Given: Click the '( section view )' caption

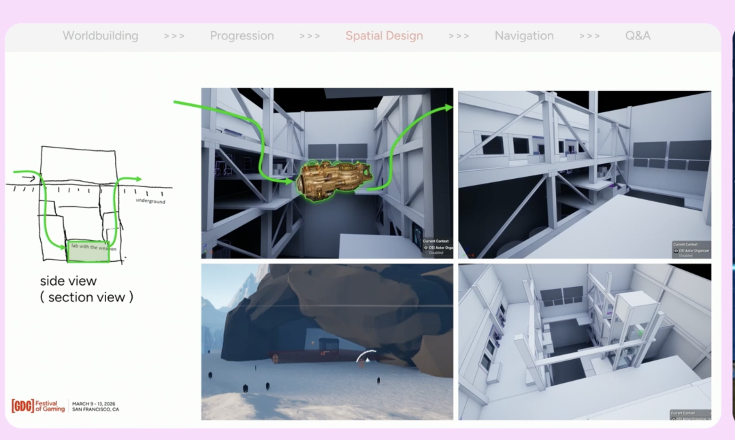Looking at the screenshot, I should point(86,297).
